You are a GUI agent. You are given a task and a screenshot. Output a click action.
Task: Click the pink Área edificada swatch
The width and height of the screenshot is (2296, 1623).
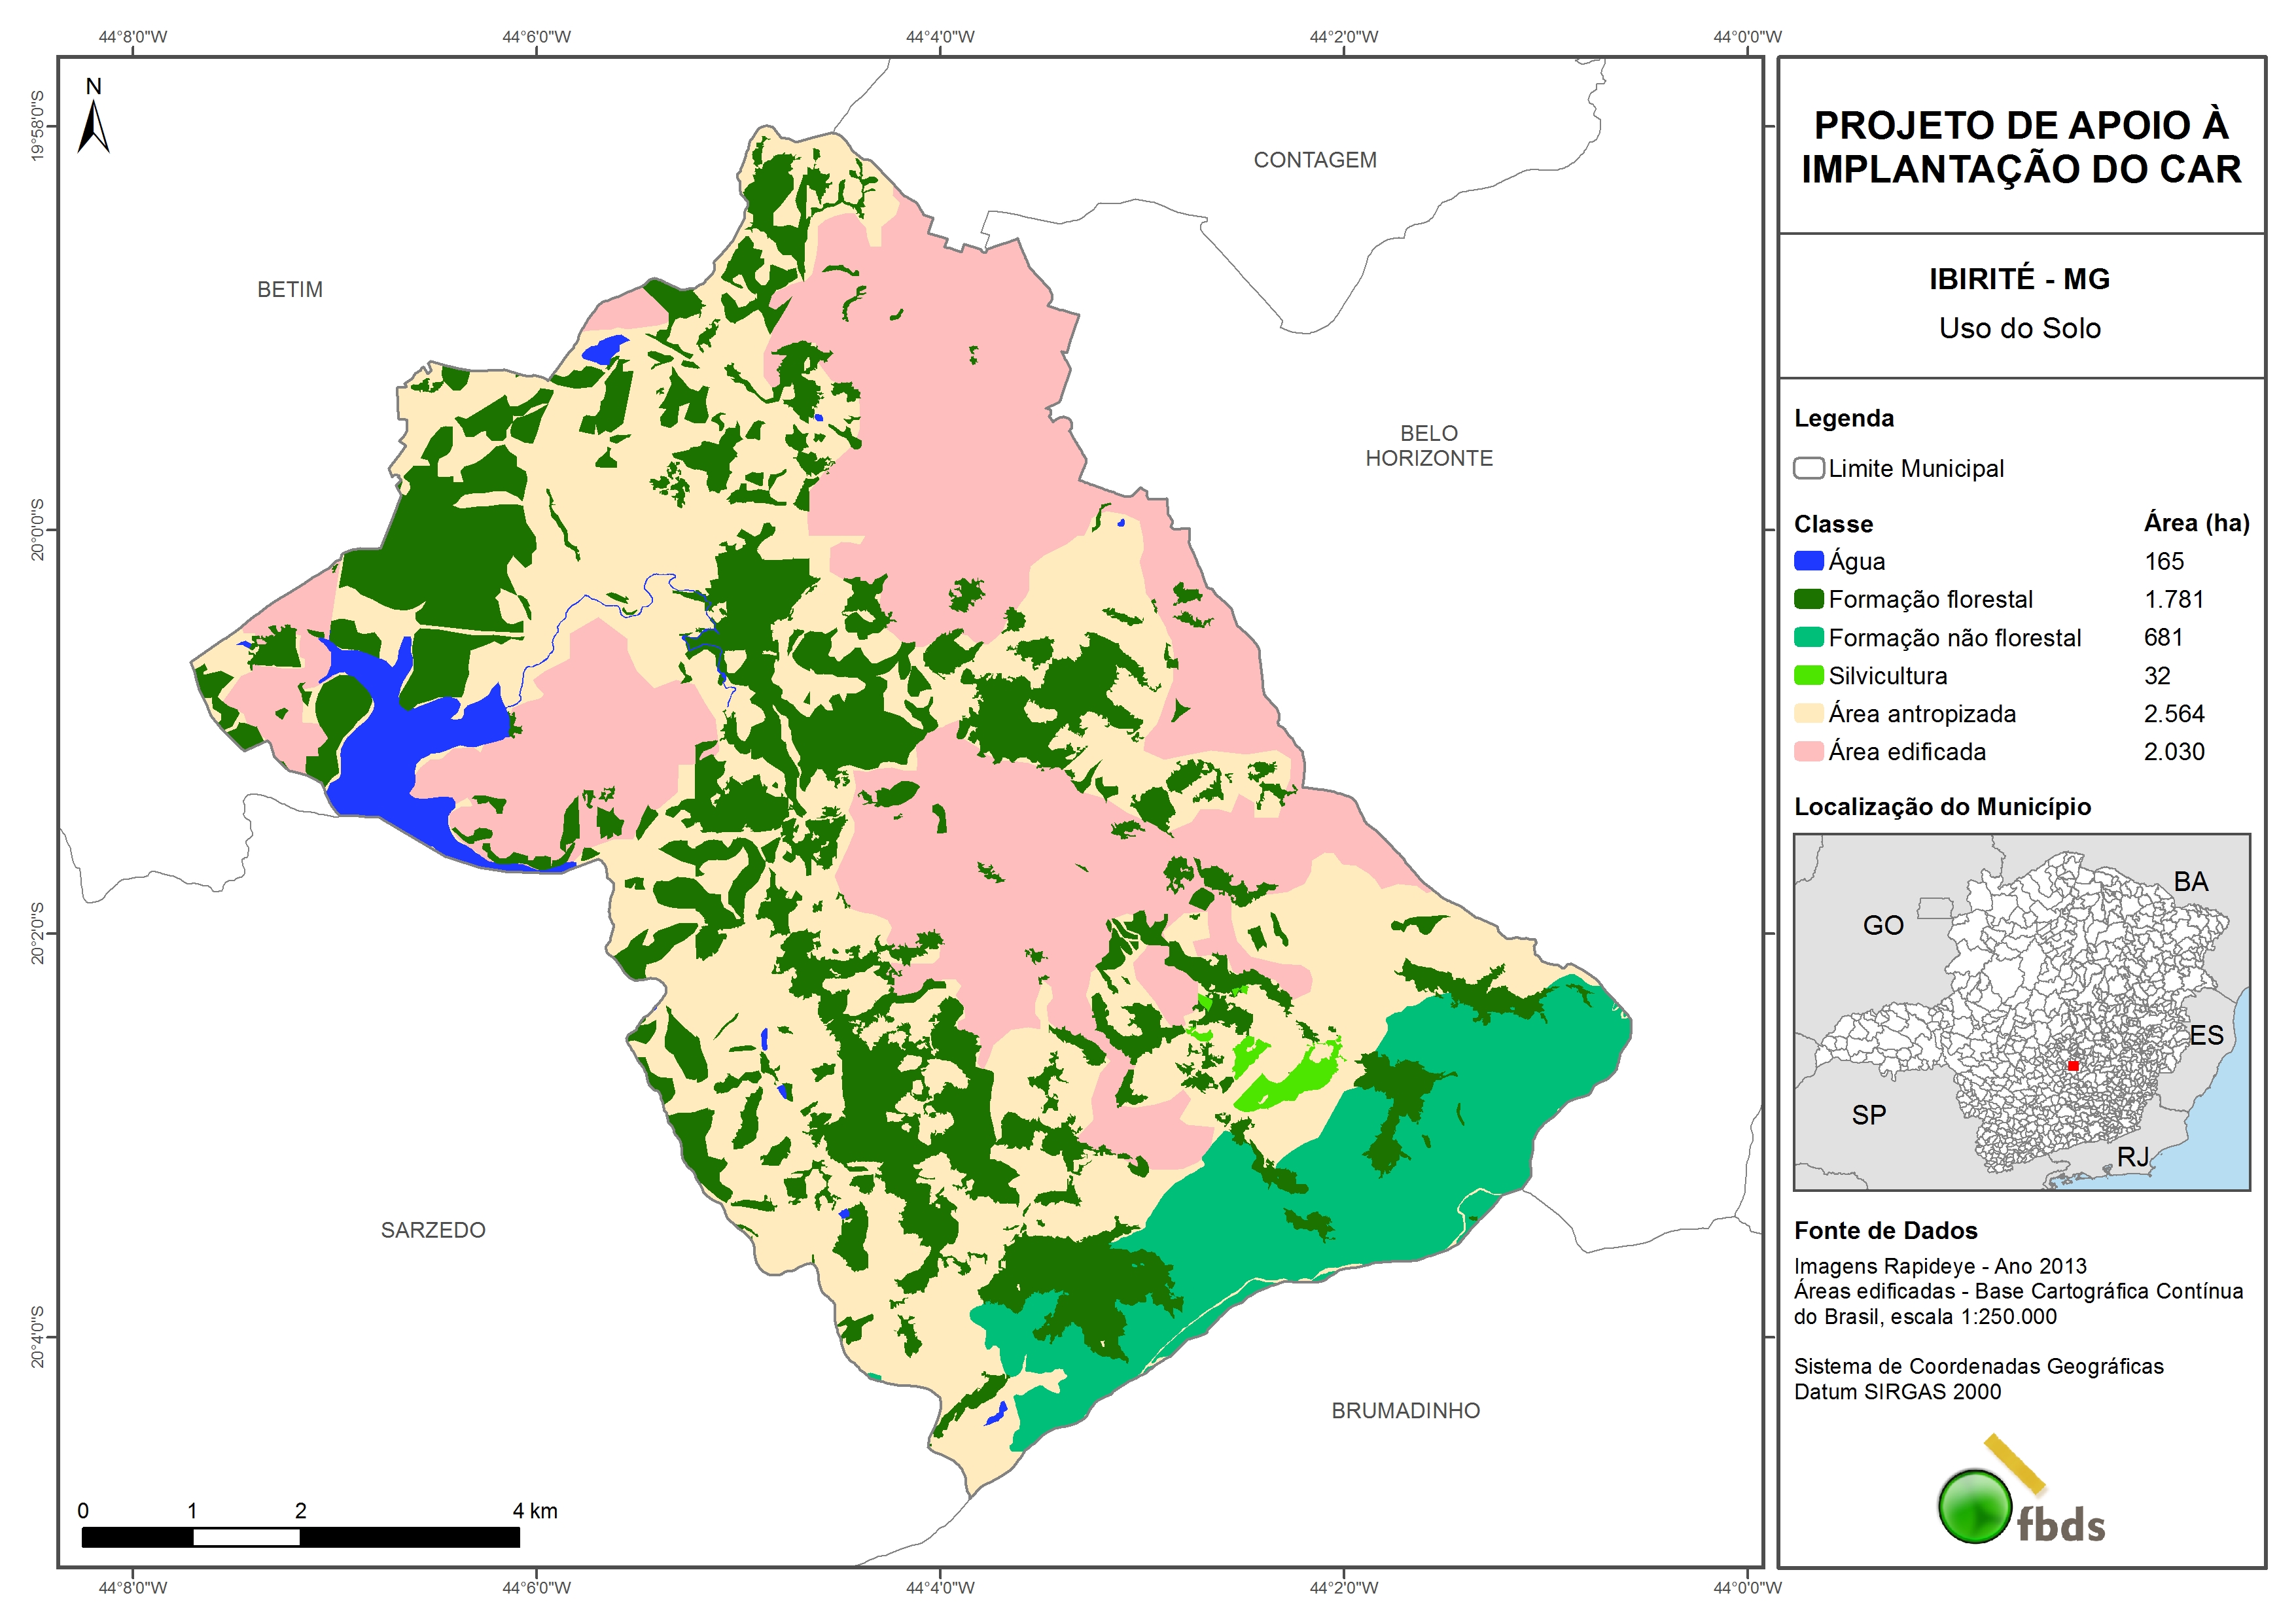tap(1808, 751)
